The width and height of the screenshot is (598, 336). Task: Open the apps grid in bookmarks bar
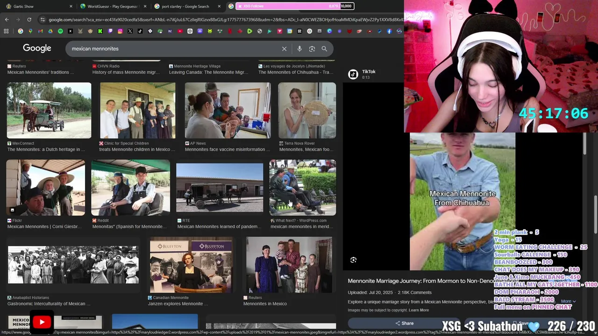coord(6,31)
